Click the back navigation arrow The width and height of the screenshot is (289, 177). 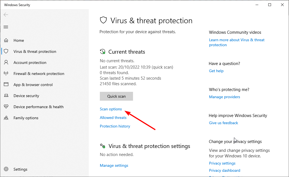[x=6, y=15]
